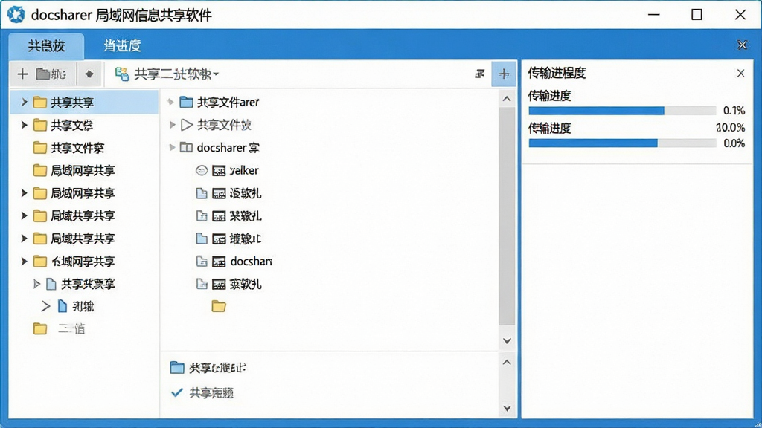Select the yelker entry text

244,170
